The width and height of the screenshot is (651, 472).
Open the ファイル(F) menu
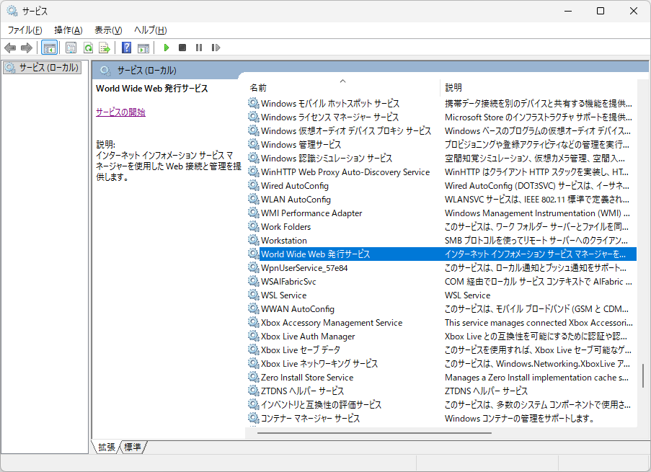pyautogui.click(x=25, y=30)
